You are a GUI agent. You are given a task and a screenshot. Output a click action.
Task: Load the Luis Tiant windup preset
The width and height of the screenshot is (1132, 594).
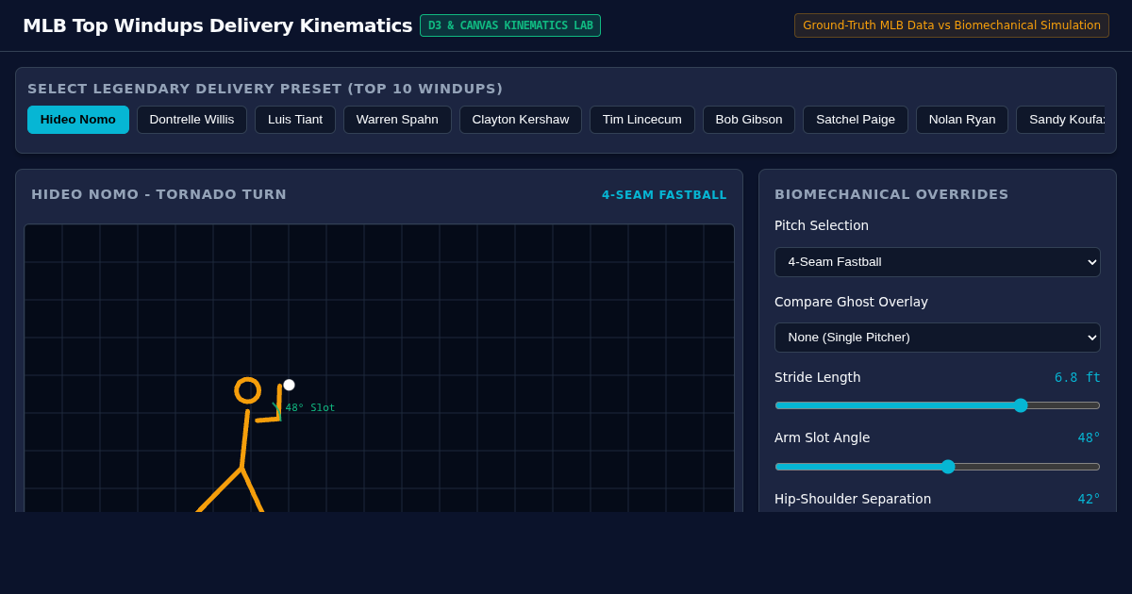coord(295,120)
